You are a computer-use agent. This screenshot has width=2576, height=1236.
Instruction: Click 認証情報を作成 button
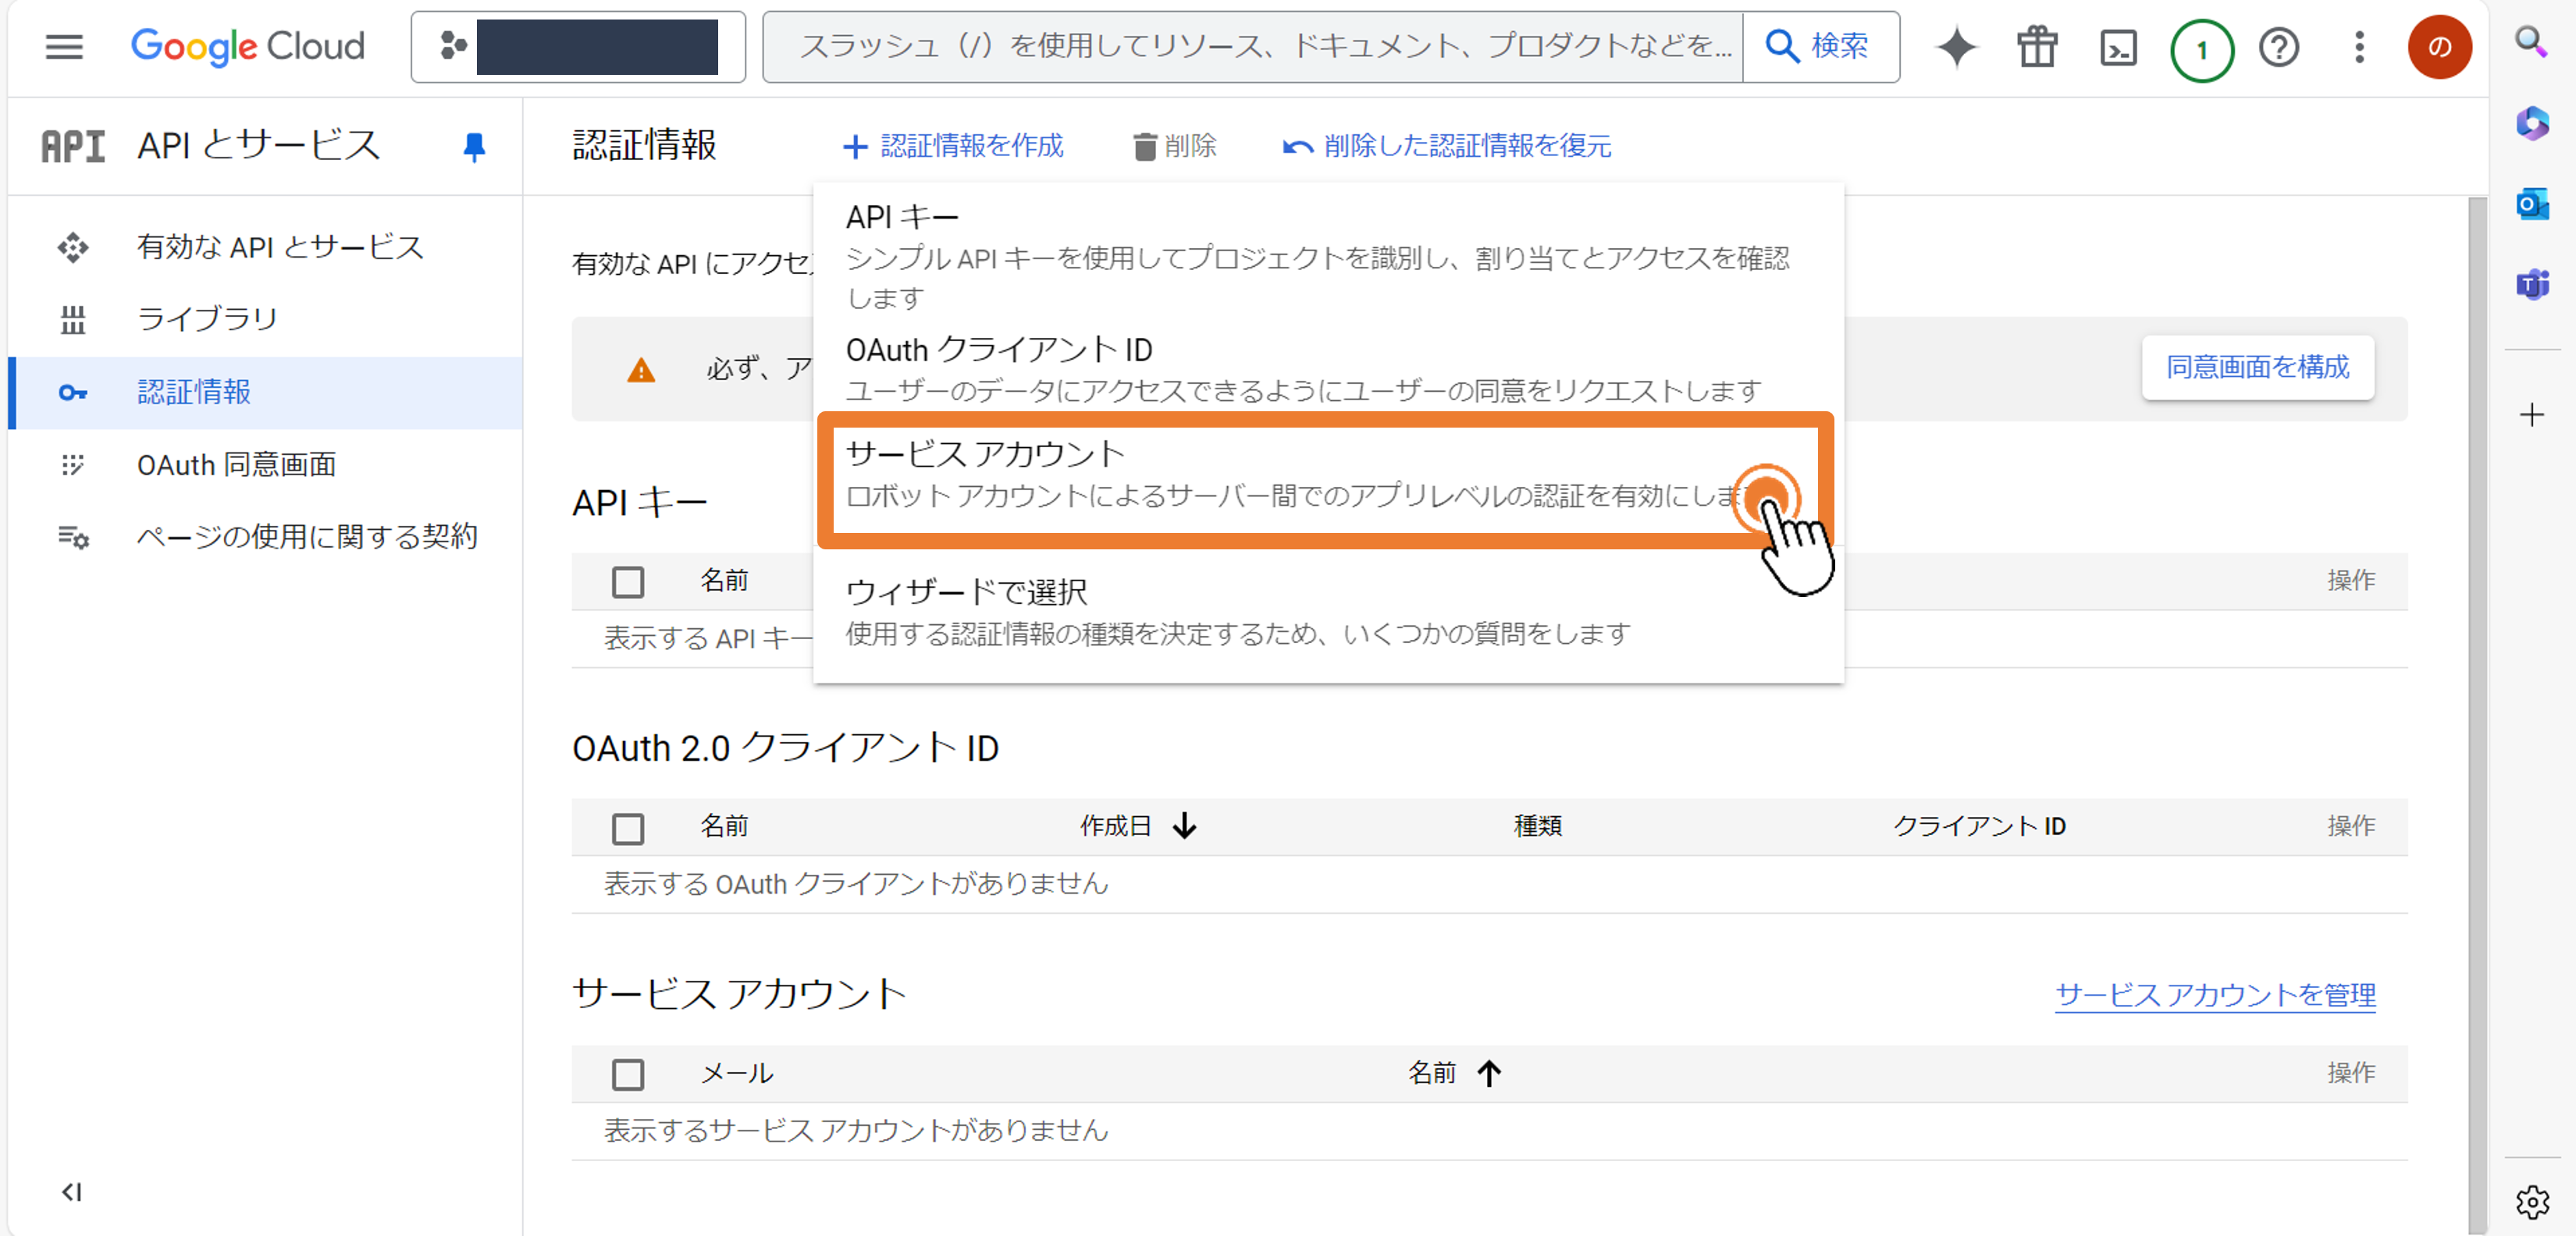(953, 146)
